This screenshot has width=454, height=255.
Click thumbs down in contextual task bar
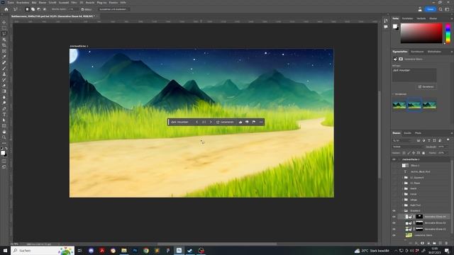click(247, 122)
